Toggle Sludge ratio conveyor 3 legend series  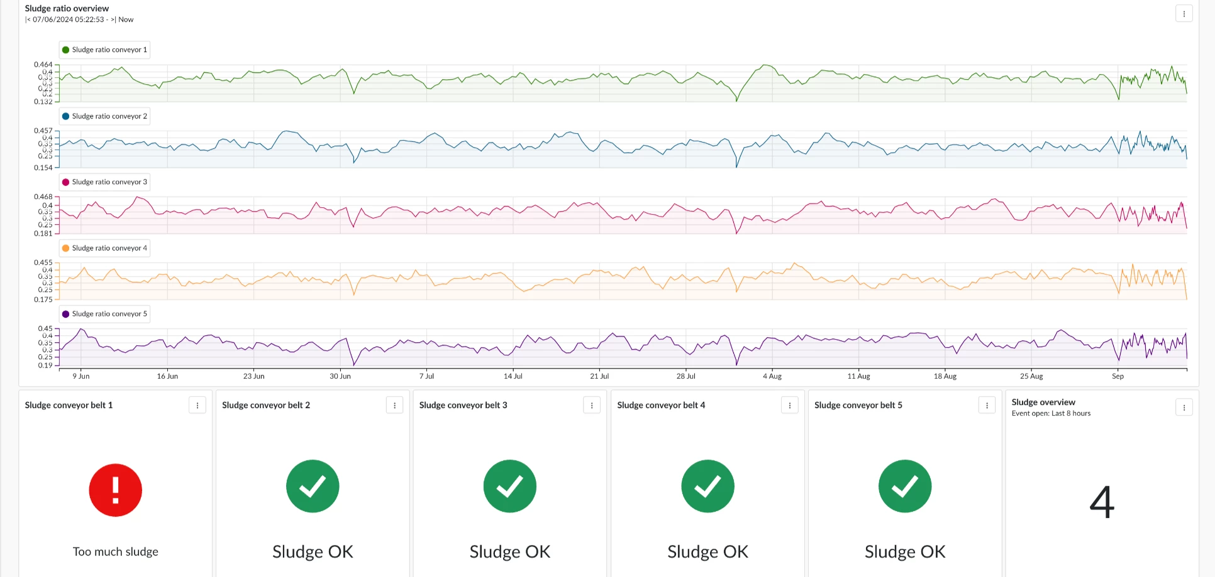pos(105,182)
